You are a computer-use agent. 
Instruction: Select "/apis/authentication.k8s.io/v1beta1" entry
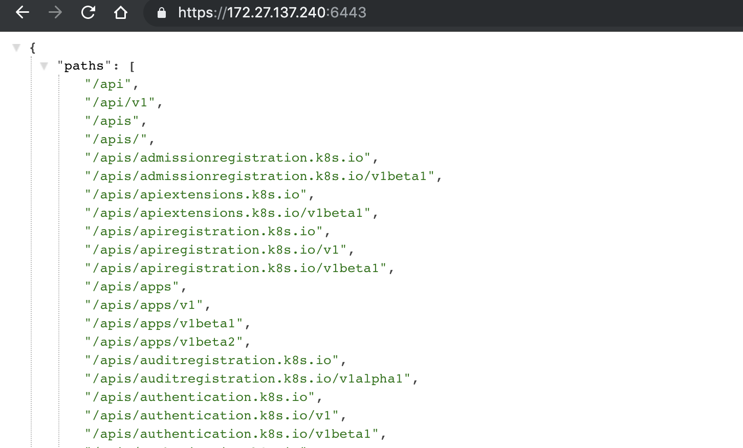[232, 434]
